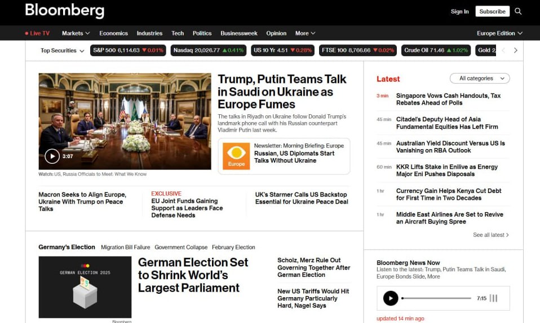Click the Subscribe button
The height and width of the screenshot is (323, 540).
[x=493, y=11]
